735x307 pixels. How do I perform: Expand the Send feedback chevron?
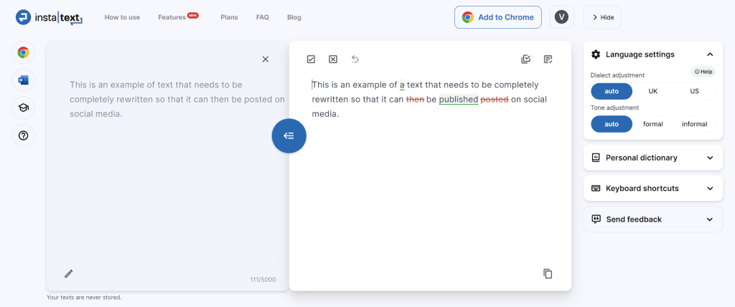pos(710,219)
